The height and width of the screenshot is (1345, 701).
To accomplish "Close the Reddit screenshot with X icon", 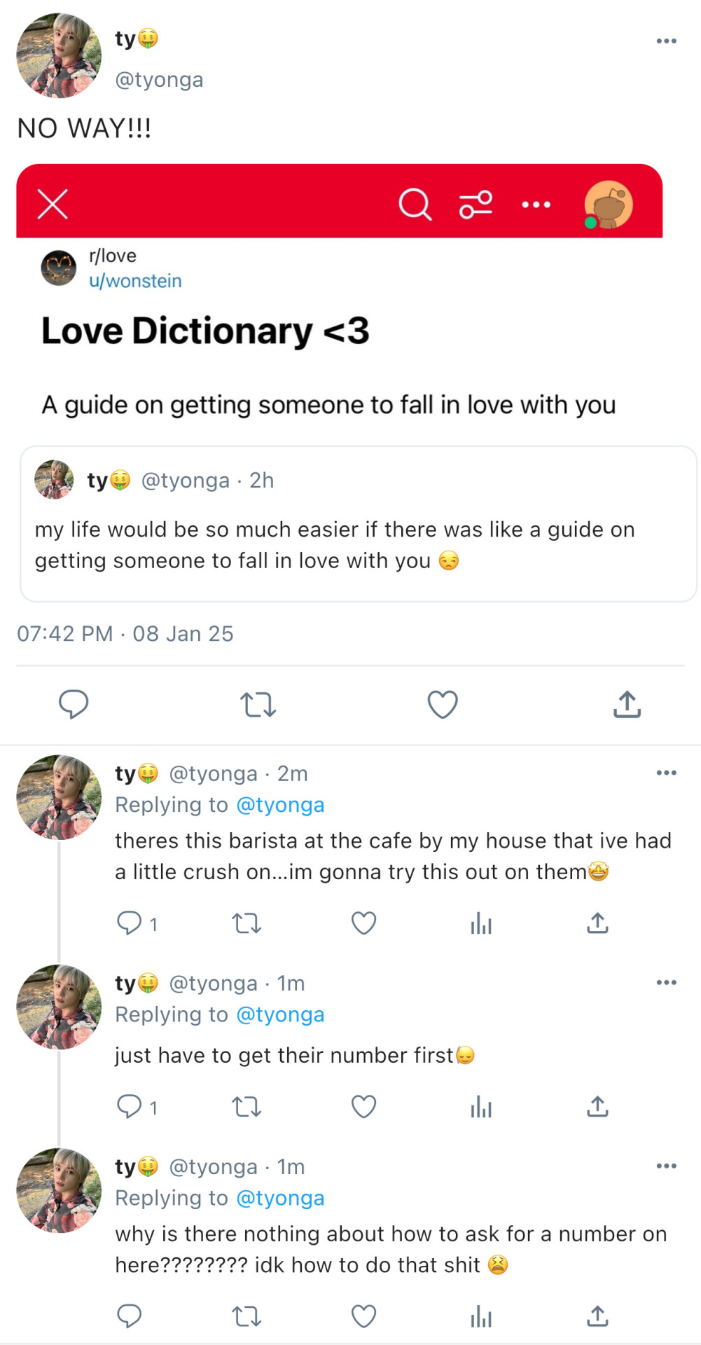I will point(53,205).
